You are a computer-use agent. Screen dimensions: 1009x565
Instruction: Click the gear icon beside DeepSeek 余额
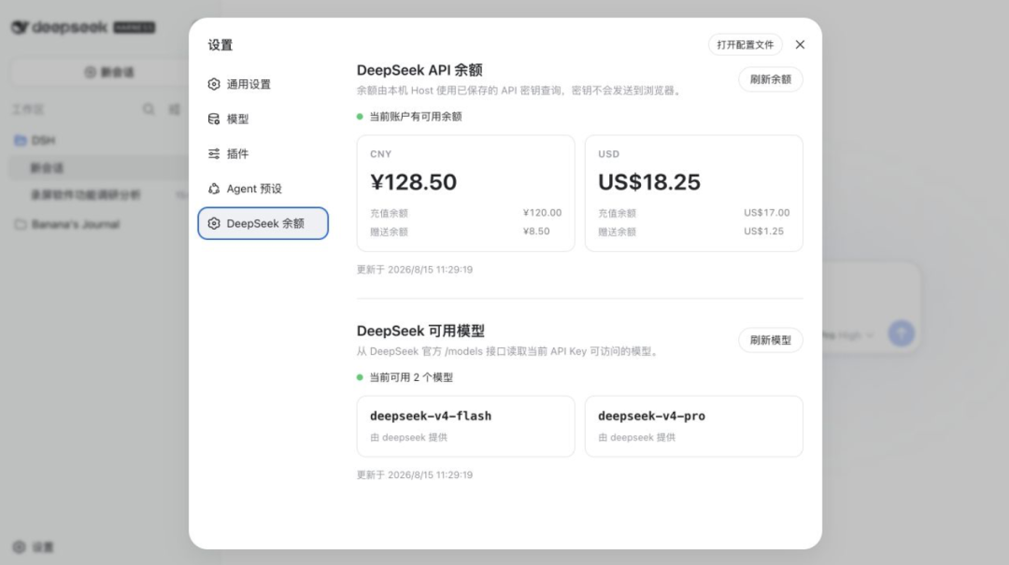(x=214, y=223)
